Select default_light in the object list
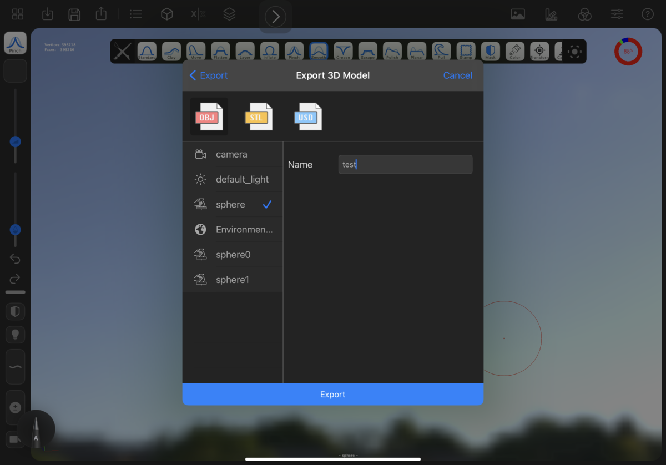Image resolution: width=666 pixels, height=465 pixels. [x=233, y=179]
